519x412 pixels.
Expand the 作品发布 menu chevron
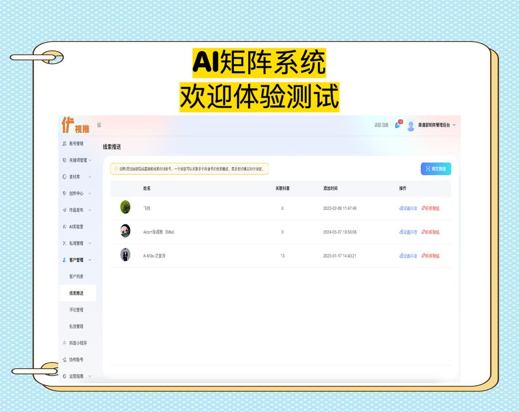[x=90, y=210]
